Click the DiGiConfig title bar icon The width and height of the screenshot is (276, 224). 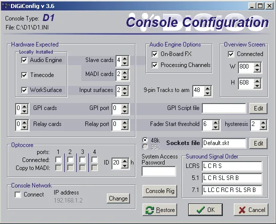[x=6, y=6]
